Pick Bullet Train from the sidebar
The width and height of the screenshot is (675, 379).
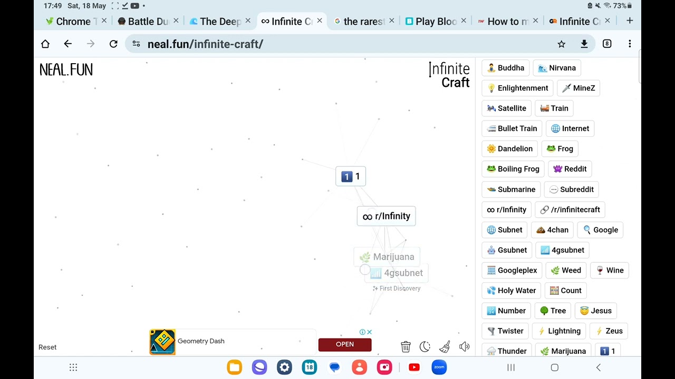point(512,128)
